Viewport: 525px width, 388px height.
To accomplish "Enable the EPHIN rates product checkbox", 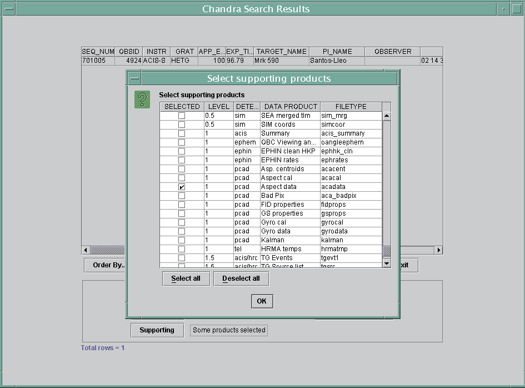I will click(182, 160).
